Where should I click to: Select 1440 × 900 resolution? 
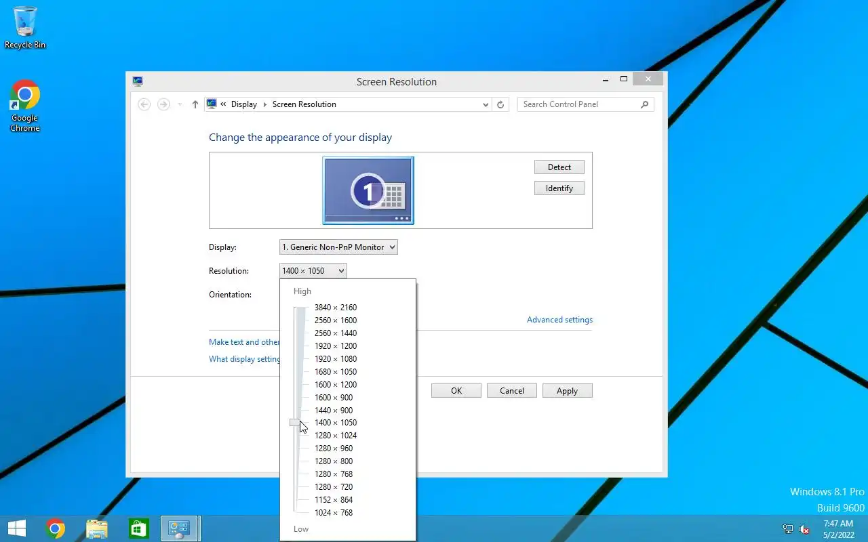point(334,411)
